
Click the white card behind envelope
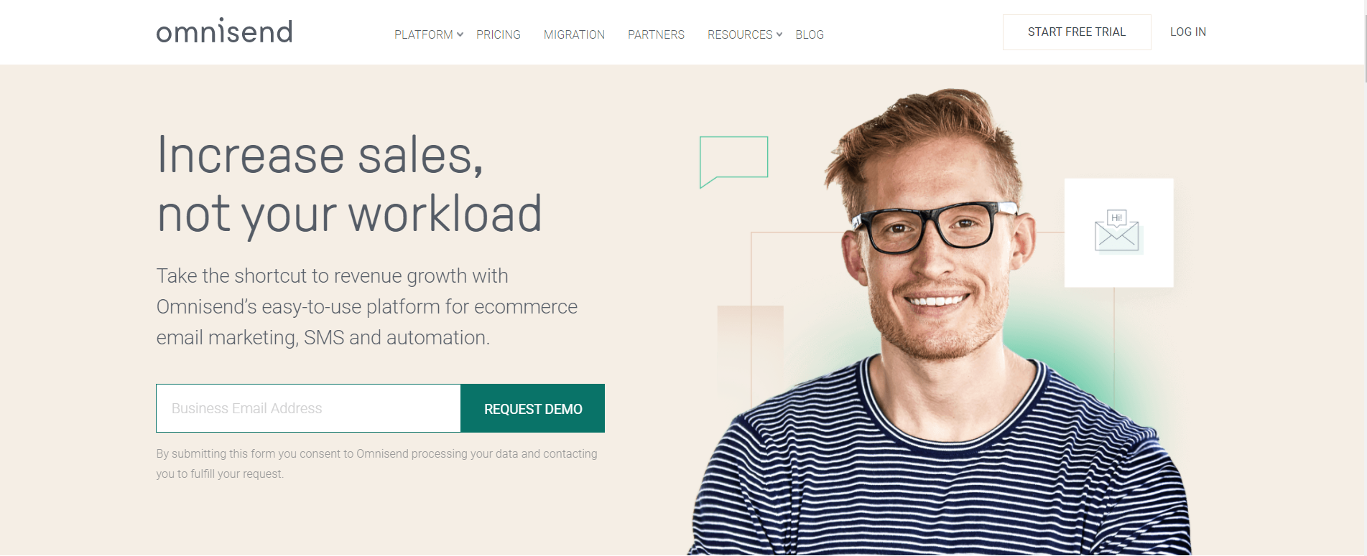tap(1118, 232)
